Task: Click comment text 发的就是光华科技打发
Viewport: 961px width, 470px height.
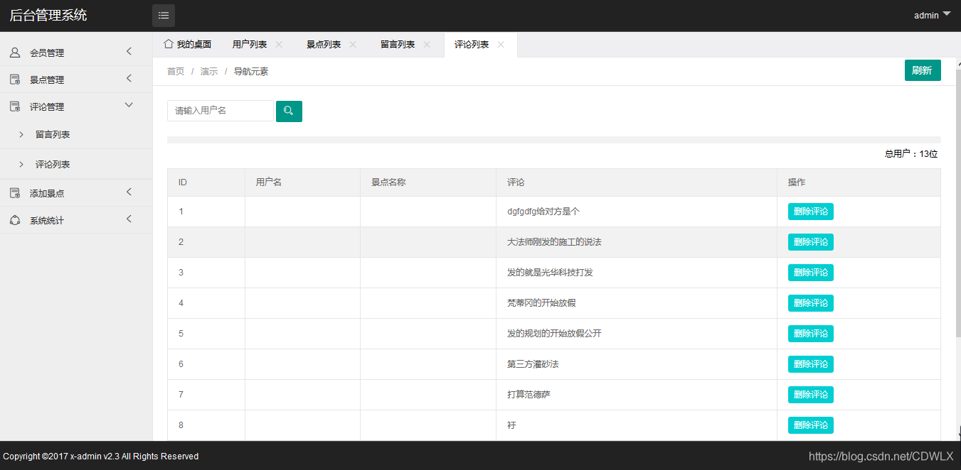Action: (x=550, y=273)
